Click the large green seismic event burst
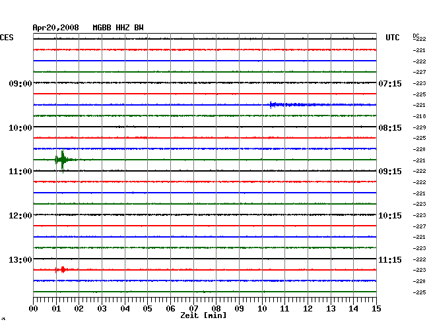429x326 pixels. pyautogui.click(x=63, y=160)
